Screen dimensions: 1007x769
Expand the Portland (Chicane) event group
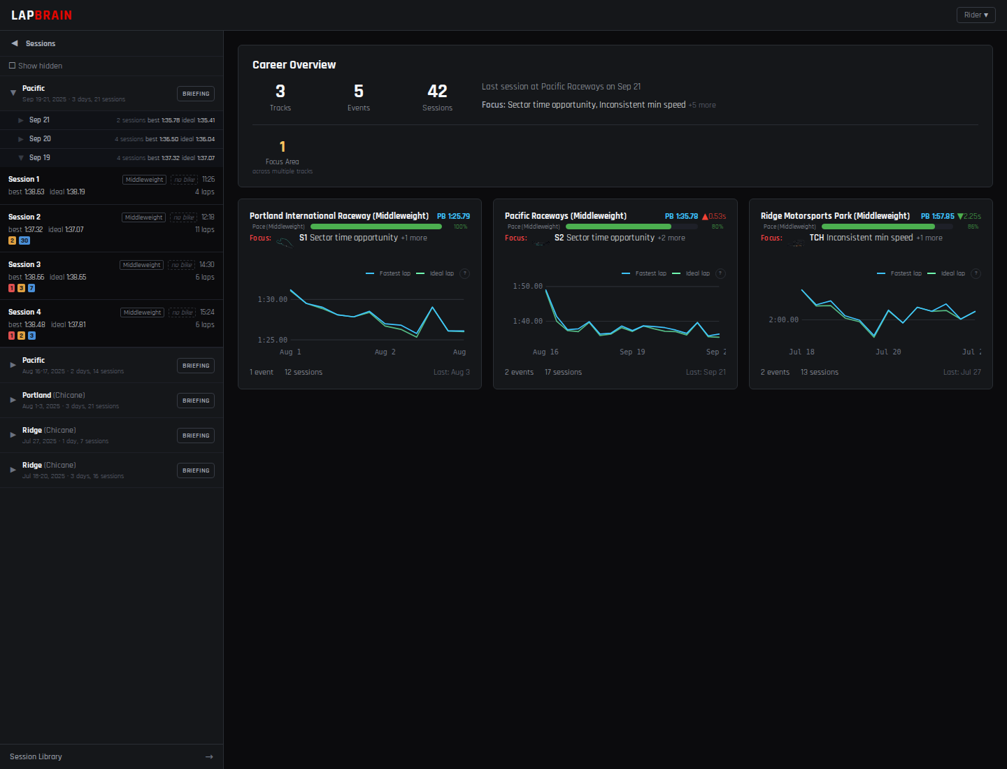point(13,400)
